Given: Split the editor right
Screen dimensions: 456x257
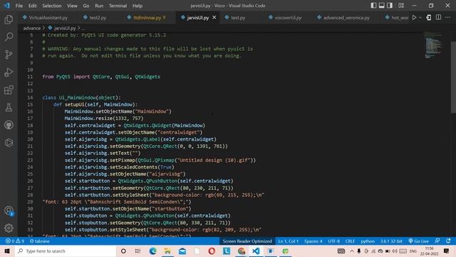Looking at the screenshot, I should [x=438, y=17].
